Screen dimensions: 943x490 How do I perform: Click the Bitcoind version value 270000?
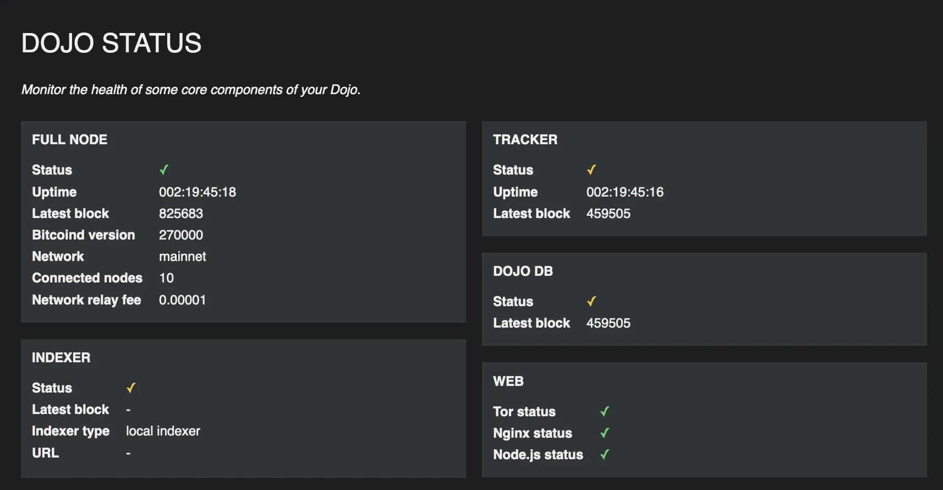pyautogui.click(x=181, y=235)
